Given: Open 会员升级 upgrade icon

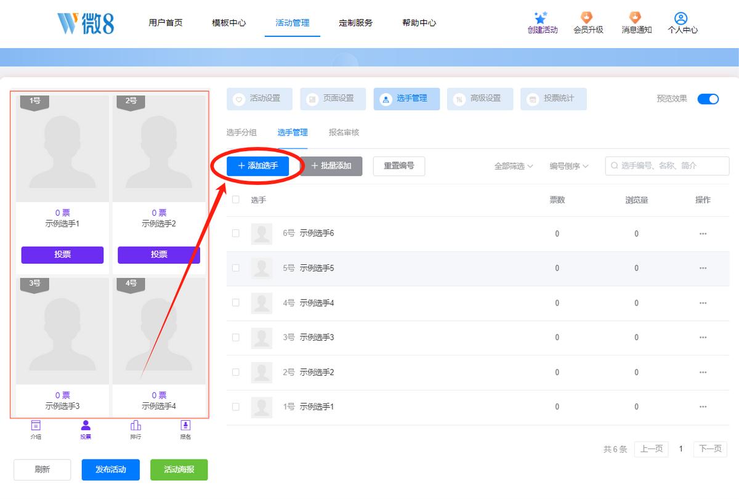Looking at the screenshot, I should [x=588, y=17].
